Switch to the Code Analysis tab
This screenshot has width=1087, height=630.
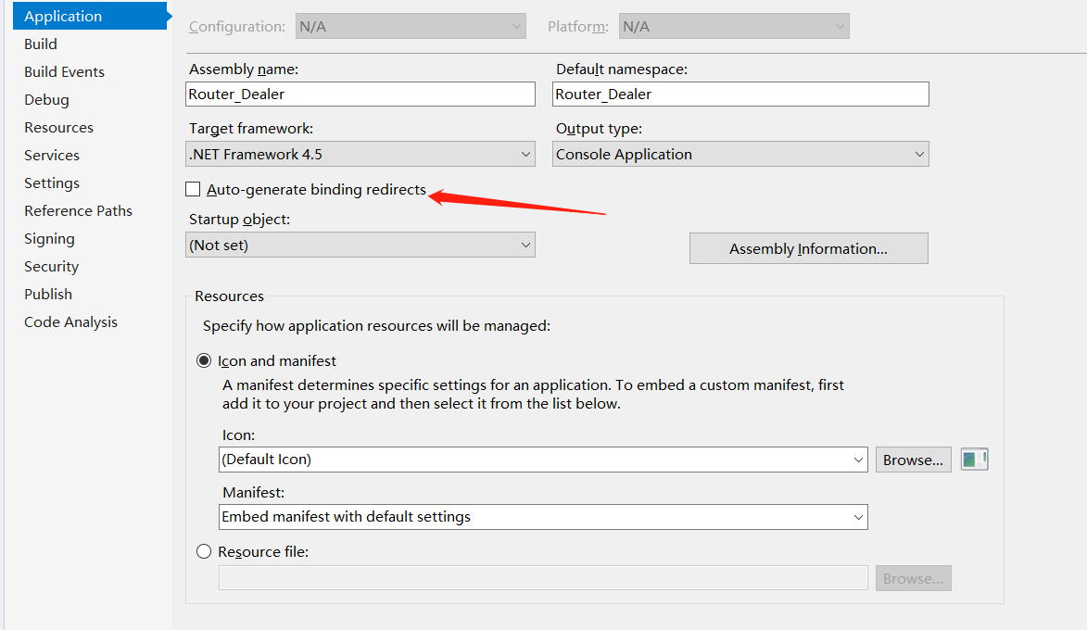point(70,321)
